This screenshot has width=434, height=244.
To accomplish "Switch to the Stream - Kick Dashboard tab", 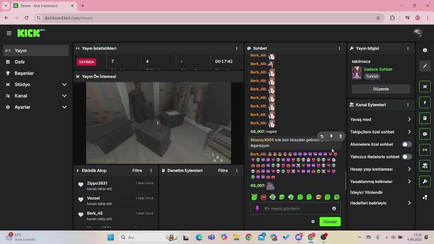I will click(44, 6).
